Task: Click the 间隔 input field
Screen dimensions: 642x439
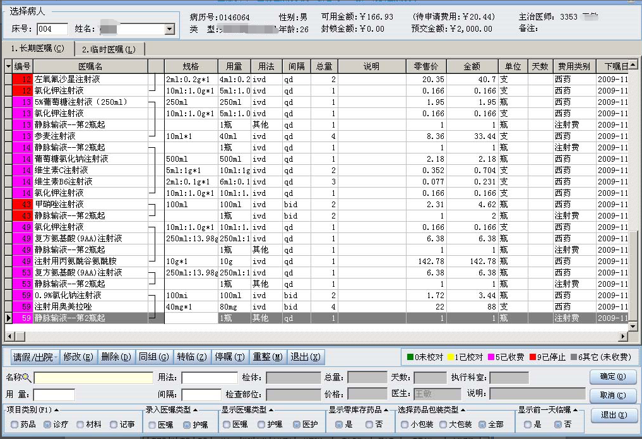Action: click(x=201, y=395)
